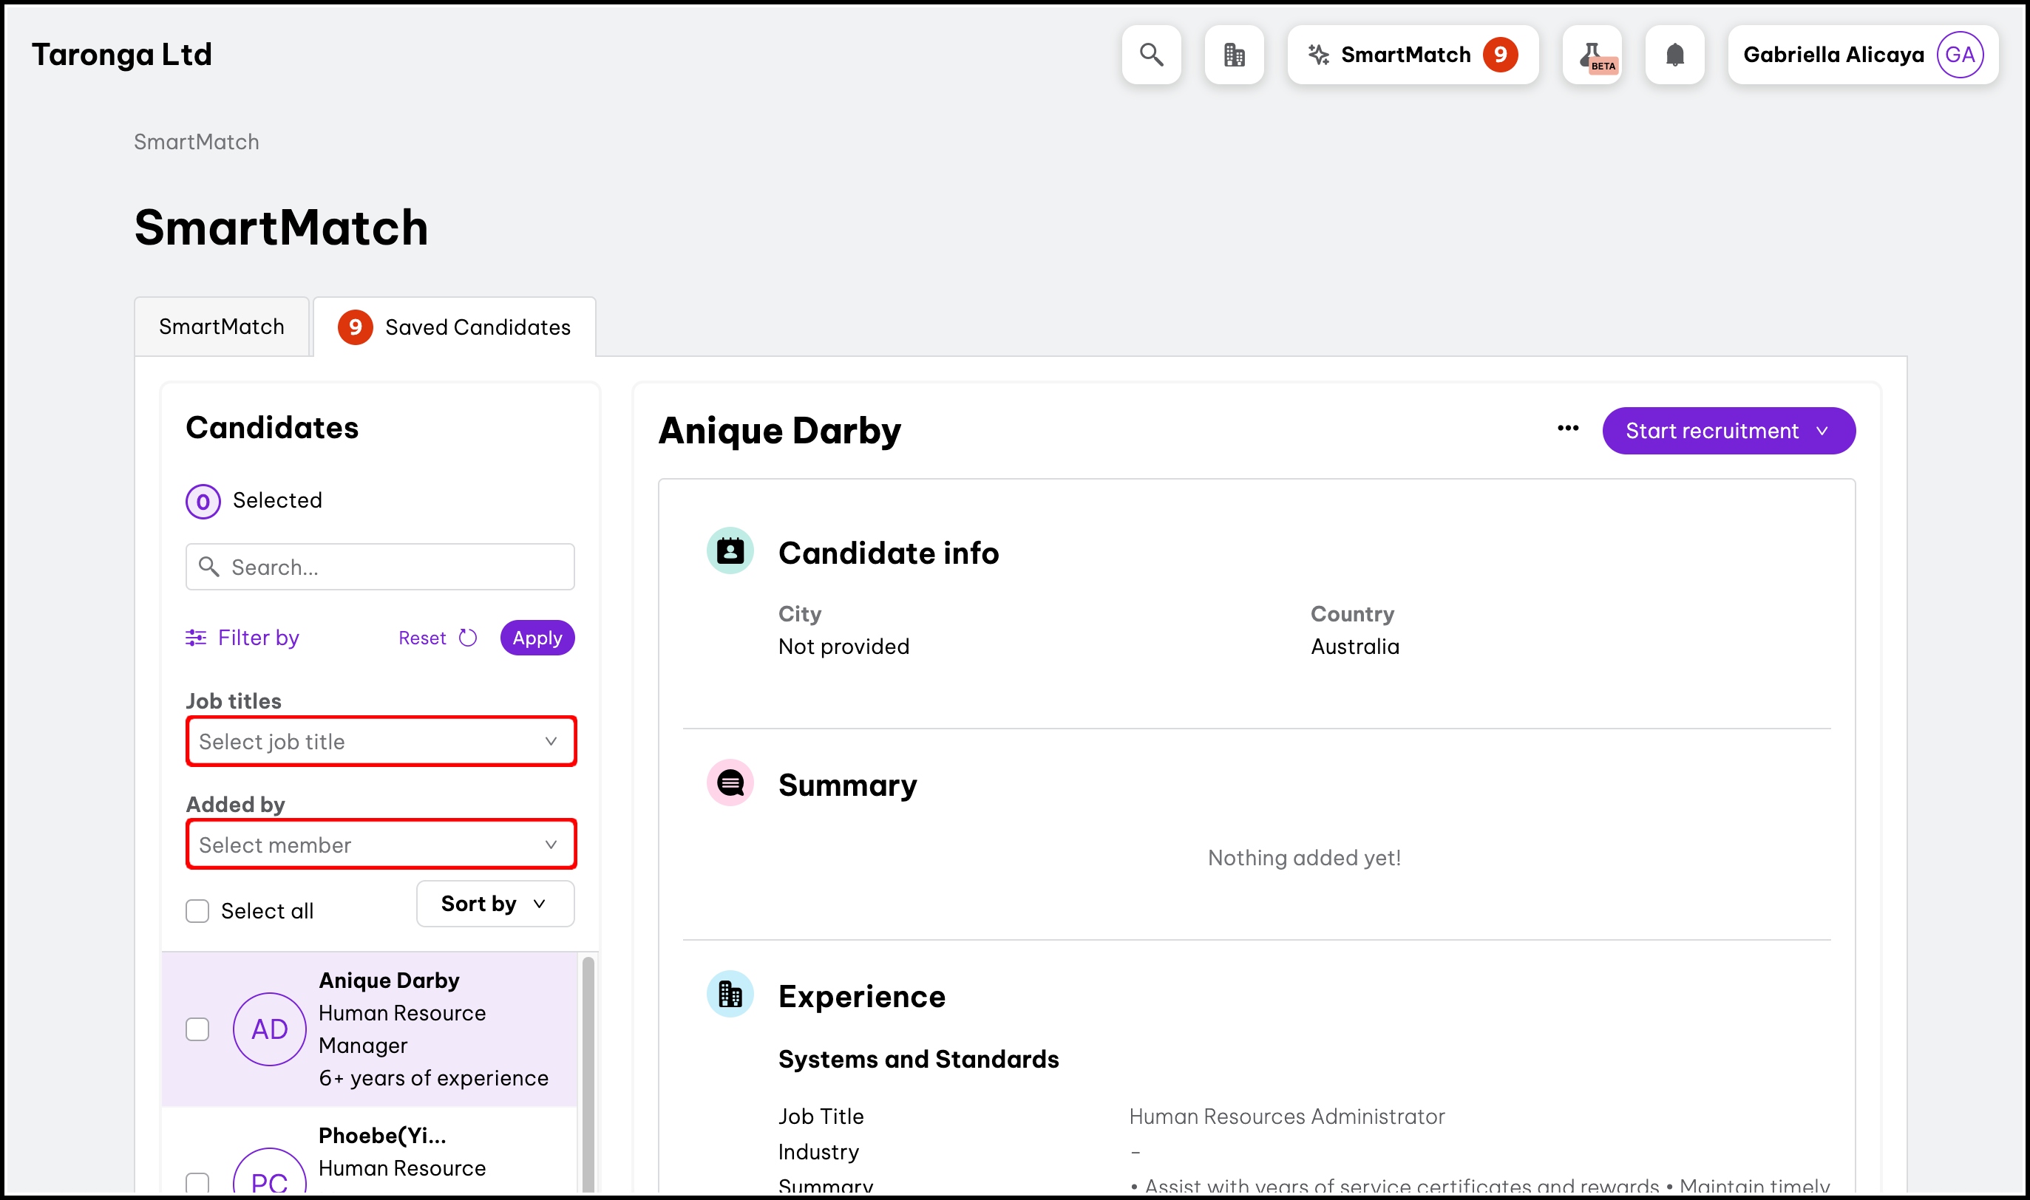Click the Experience building icon

730,994
